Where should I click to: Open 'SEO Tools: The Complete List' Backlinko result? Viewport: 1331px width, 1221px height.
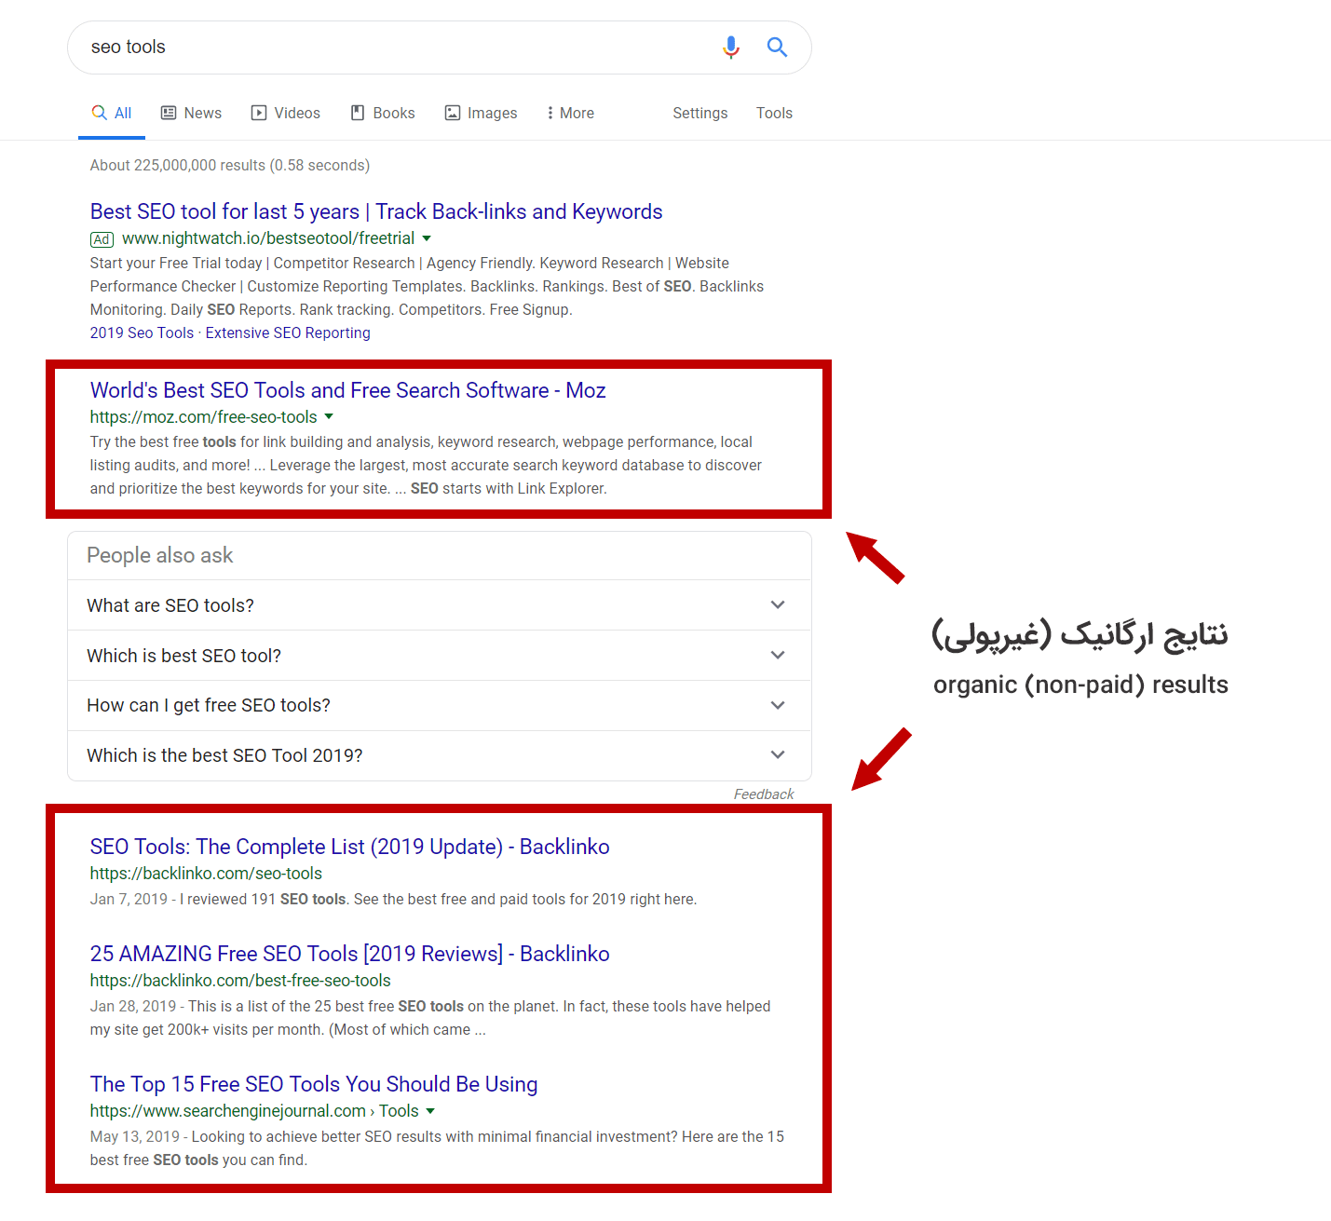click(x=350, y=847)
